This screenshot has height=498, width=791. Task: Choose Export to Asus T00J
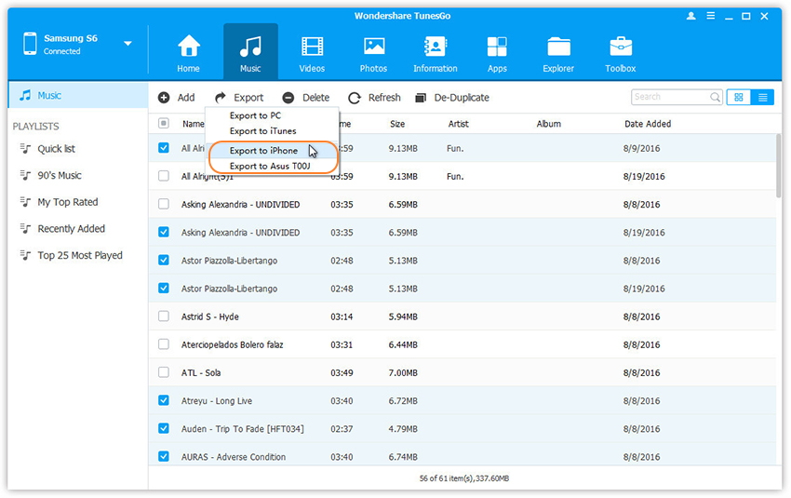click(x=272, y=166)
